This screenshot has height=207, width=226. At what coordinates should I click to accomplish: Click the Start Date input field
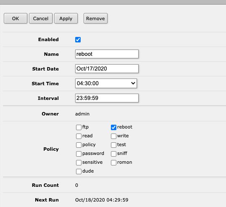point(107,69)
